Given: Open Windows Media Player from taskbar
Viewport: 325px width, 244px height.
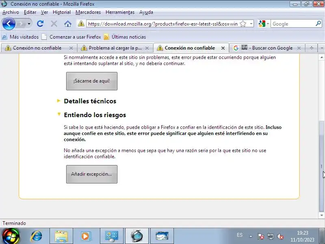Looking at the screenshot, I should coord(85,236).
